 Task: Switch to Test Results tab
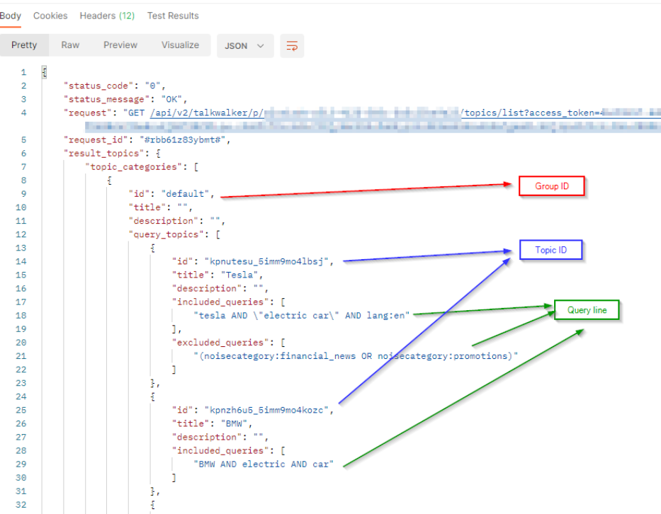[x=173, y=16]
